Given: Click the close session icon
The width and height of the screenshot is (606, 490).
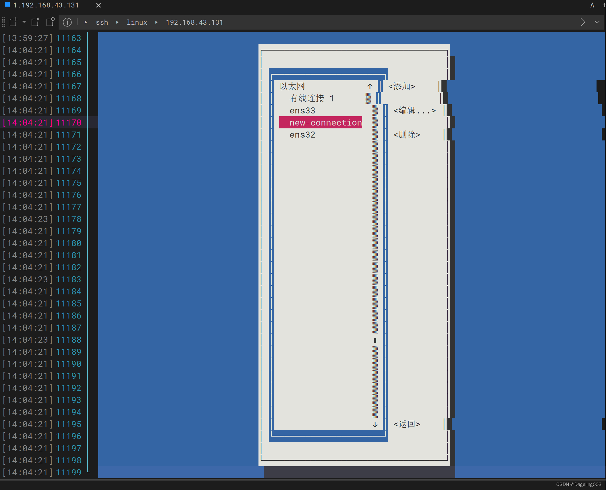Looking at the screenshot, I should [35, 22].
